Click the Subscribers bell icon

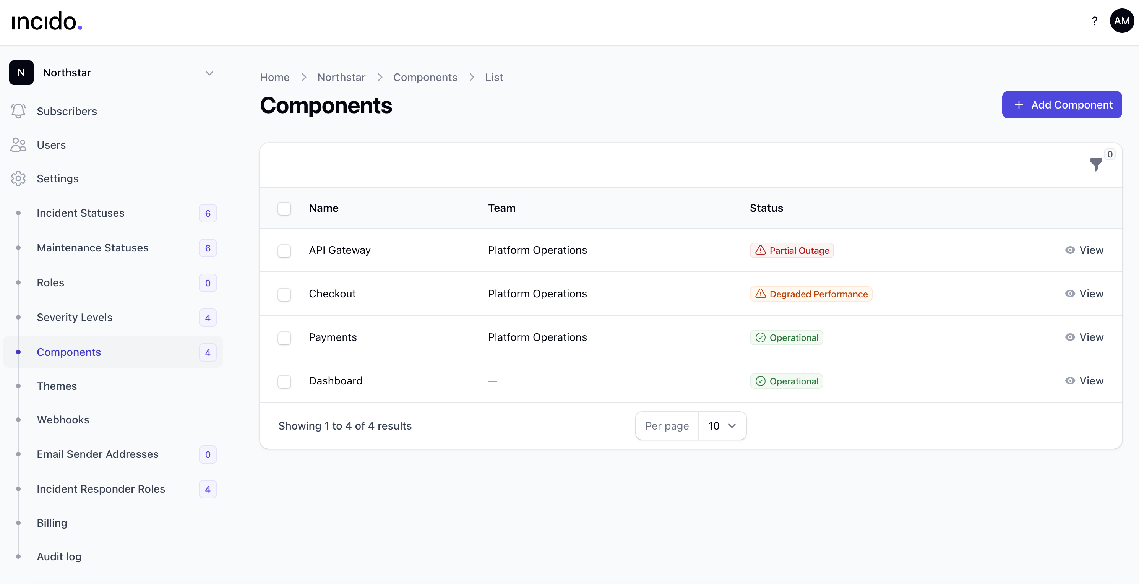pos(18,111)
